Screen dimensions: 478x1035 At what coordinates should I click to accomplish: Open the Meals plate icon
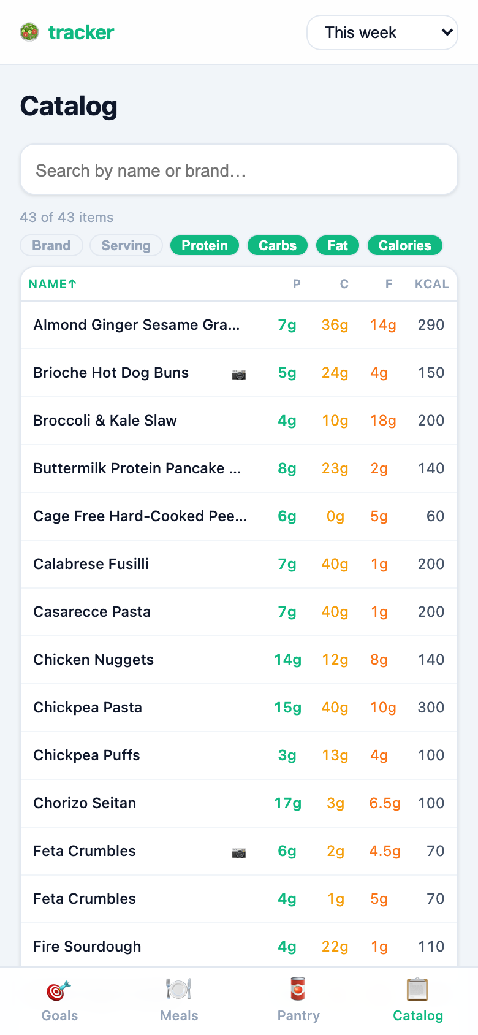coord(179,990)
